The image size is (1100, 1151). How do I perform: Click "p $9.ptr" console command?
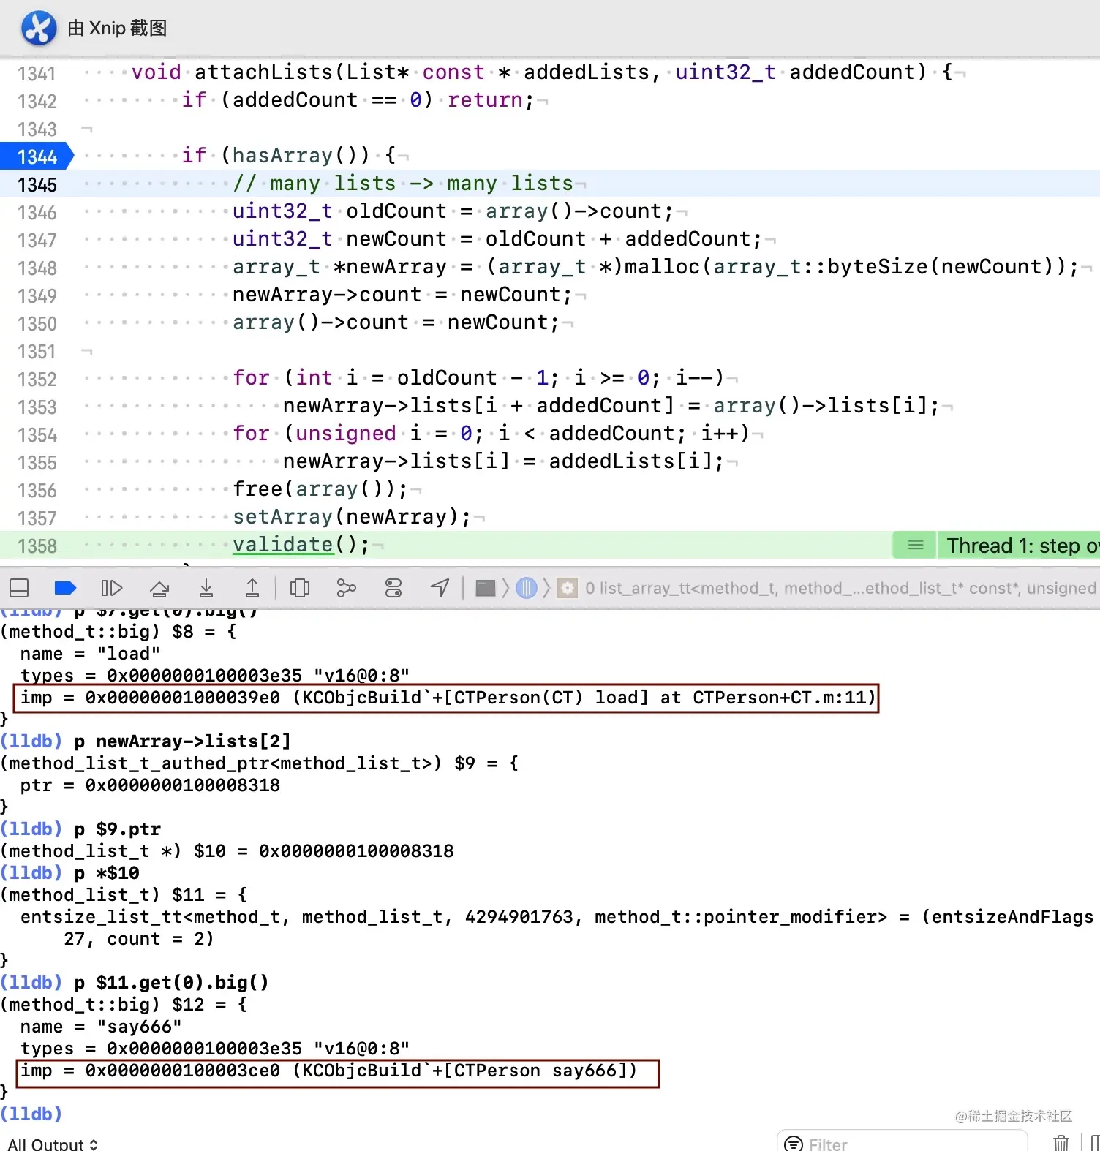click(117, 829)
